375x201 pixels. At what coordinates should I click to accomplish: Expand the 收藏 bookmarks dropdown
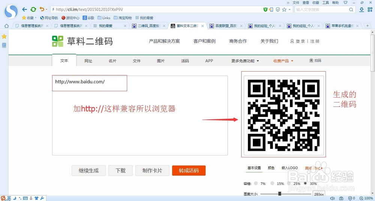click(x=36, y=18)
